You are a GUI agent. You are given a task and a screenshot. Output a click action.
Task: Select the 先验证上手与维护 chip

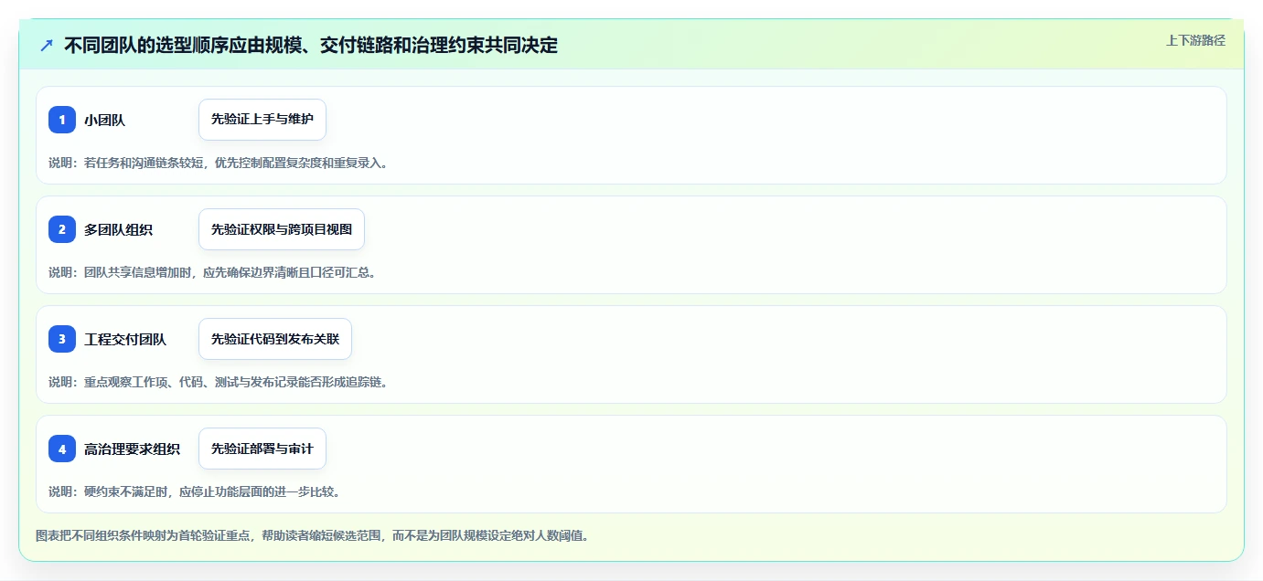[x=262, y=120]
